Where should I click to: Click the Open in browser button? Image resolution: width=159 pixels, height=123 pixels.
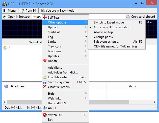17,17
